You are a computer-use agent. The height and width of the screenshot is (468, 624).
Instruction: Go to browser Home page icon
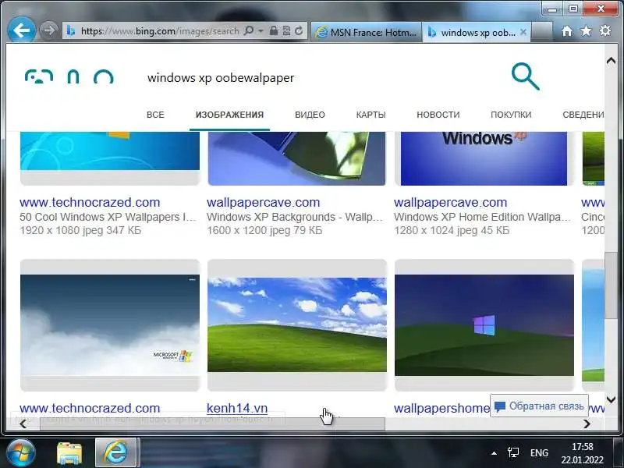[567, 31]
